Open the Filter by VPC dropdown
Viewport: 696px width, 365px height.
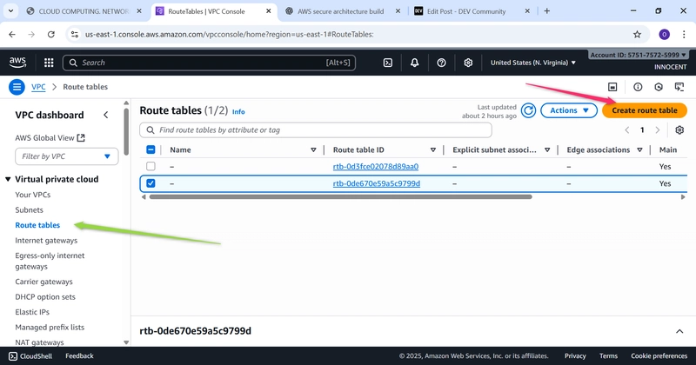[67, 156]
